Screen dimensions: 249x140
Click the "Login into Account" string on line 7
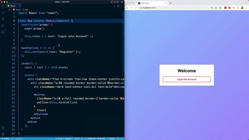[x=73, y=36]
